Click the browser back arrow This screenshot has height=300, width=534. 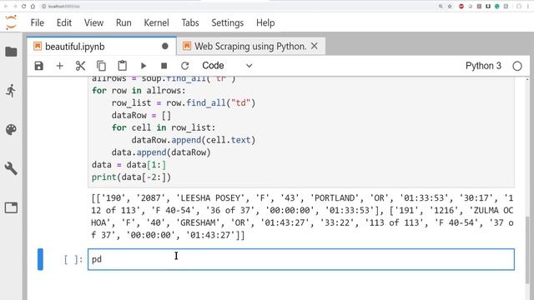(x=6, y=6)
